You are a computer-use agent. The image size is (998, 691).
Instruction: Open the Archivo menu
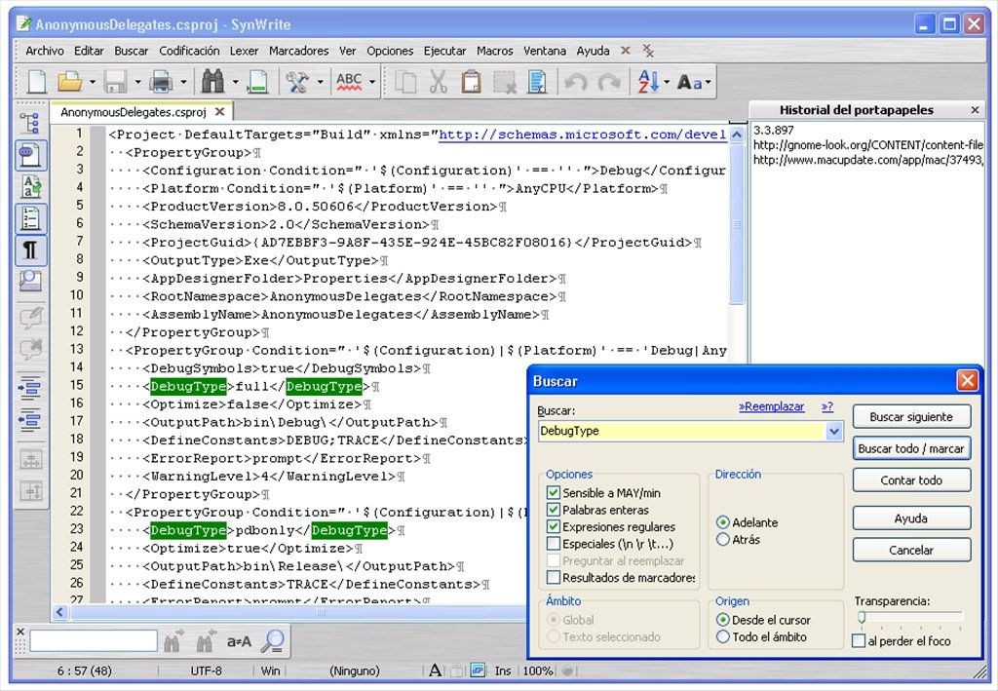tap(45, 51)
